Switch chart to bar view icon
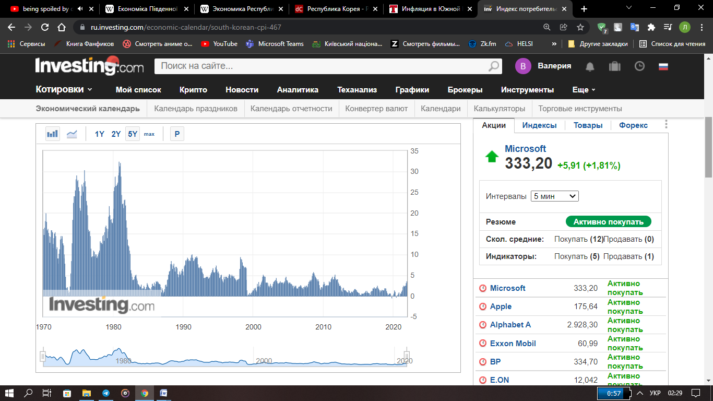Image resolution: width=713 pixels, height=401 pixels. (52, 134)
